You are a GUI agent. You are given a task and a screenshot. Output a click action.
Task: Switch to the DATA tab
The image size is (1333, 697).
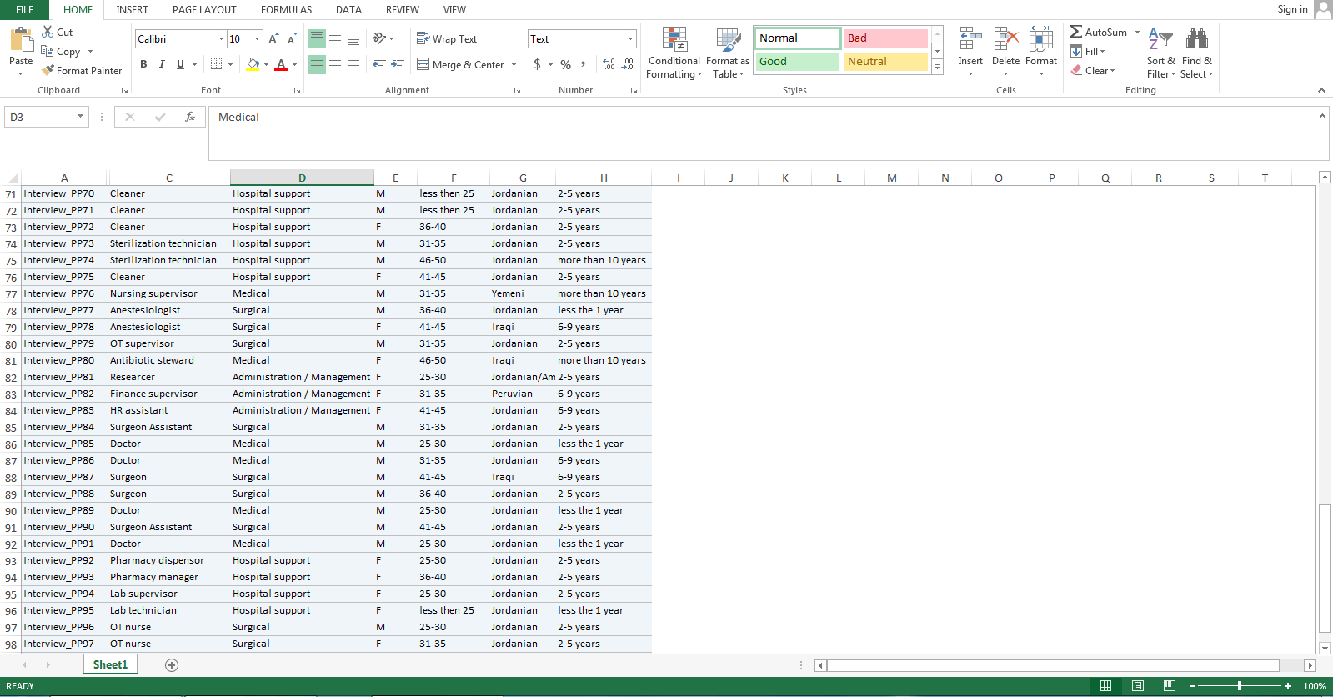coord(348,10)
